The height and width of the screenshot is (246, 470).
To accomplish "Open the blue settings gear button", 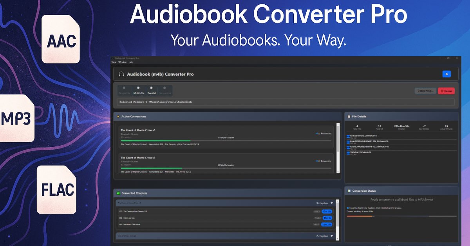I will coord(446,74).
